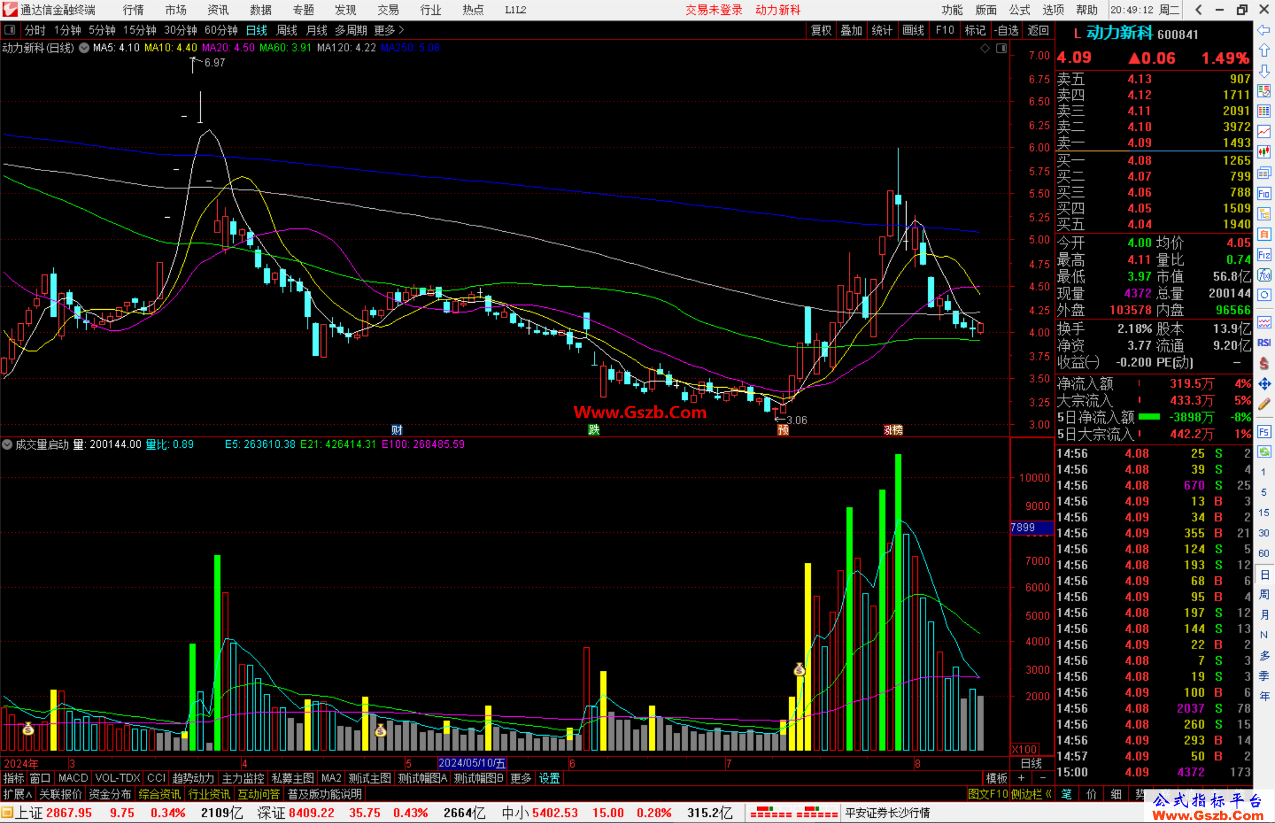Click the up arrow icon in right sidebar
Screen dimensions: 1275x823
click(1264, 51)
